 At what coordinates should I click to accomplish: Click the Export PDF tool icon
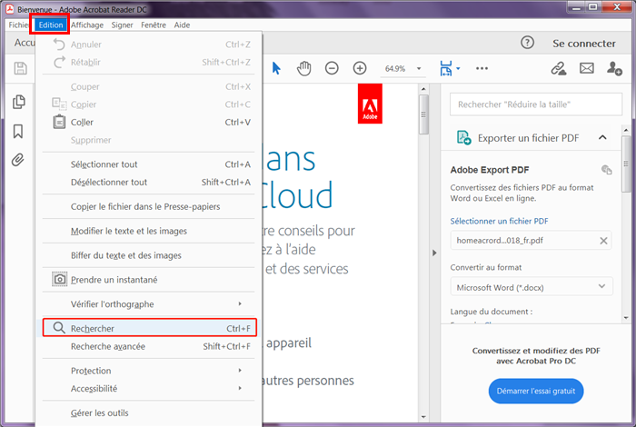(x=463, y=138)
